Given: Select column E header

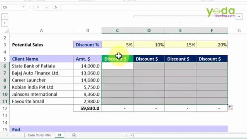Looking at the screenshot, I should pos(181,31).
